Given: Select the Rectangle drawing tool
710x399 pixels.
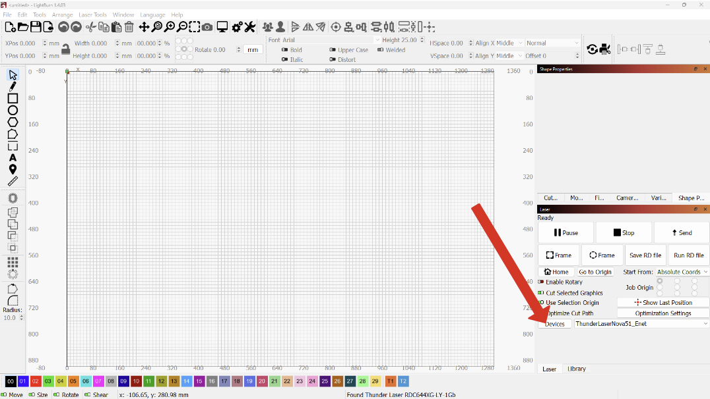Looking at the screenshot, I should [13, 99].
